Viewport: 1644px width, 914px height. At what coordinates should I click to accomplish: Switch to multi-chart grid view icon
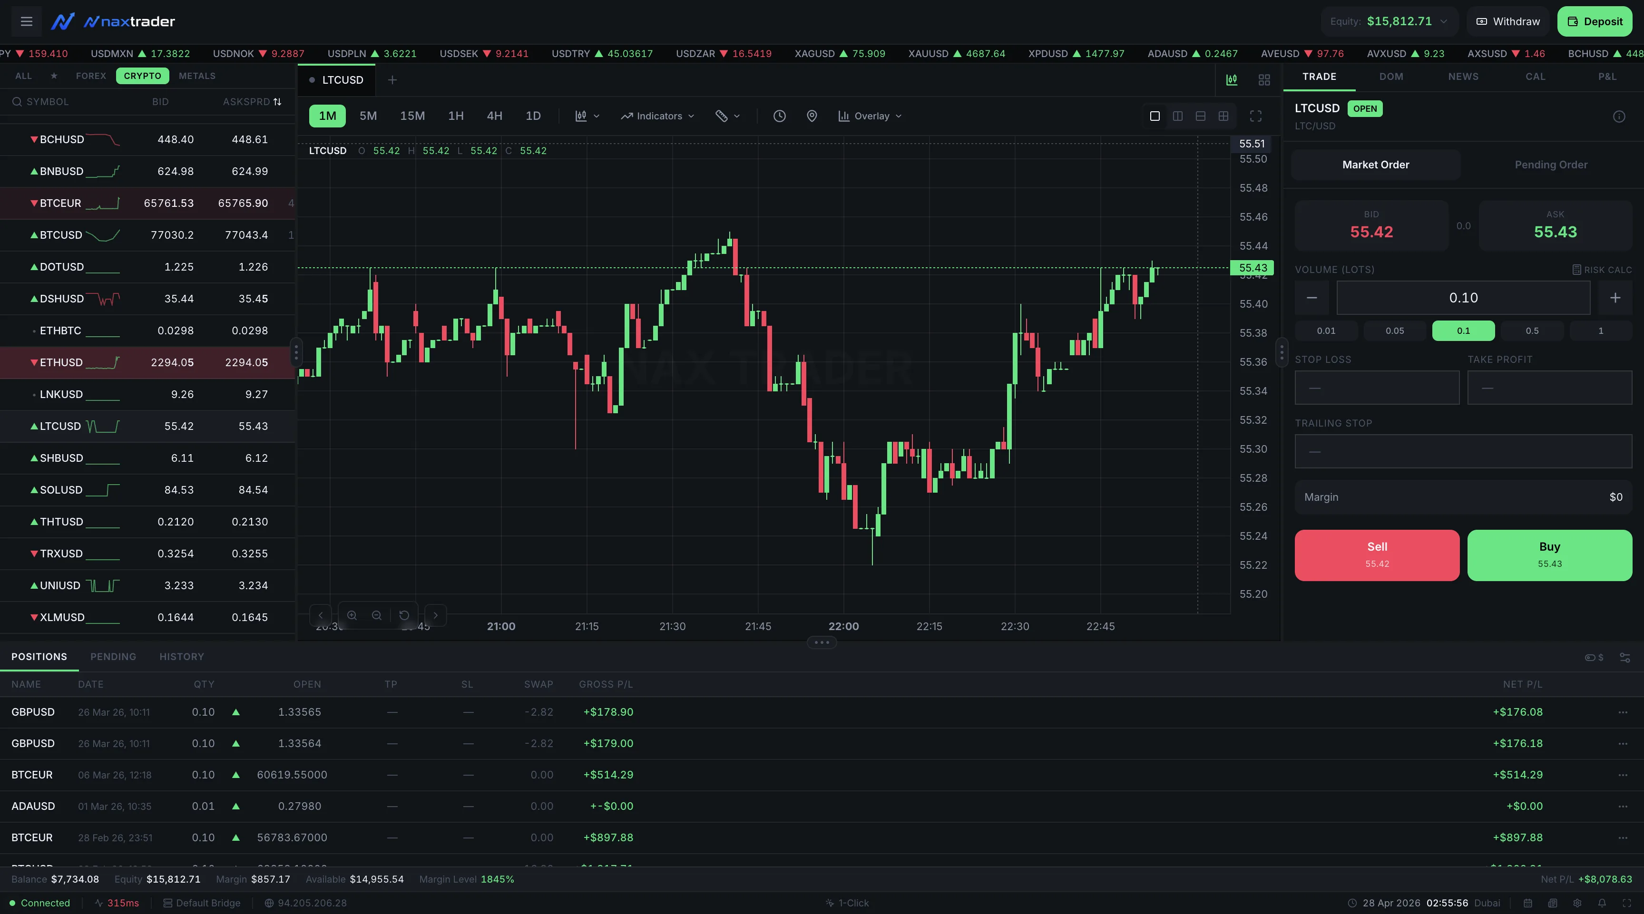tap(1263, 80)
